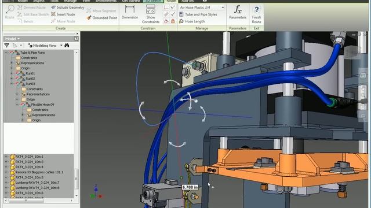Activate the Grounded Point tool

tap(102, 18)
